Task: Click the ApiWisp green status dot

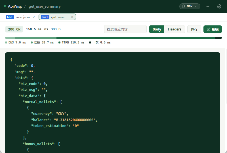Action: pyautogui.click(x=5, y=6)
